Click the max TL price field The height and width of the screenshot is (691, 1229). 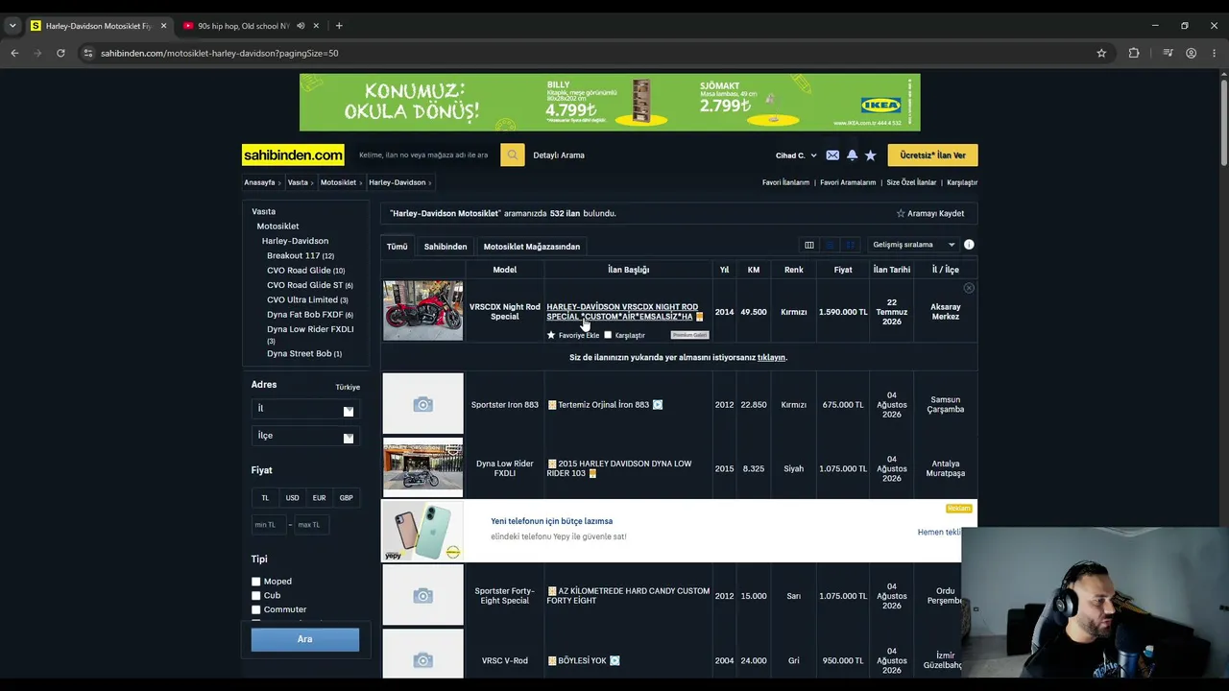(312, 525)
